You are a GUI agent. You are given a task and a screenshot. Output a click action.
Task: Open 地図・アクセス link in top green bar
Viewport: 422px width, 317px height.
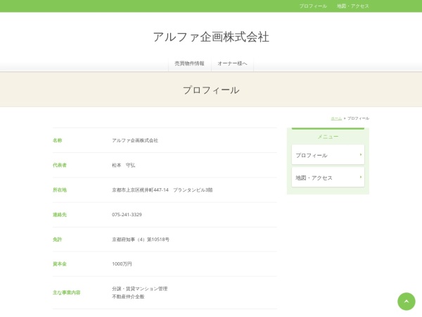coord(353,6)
